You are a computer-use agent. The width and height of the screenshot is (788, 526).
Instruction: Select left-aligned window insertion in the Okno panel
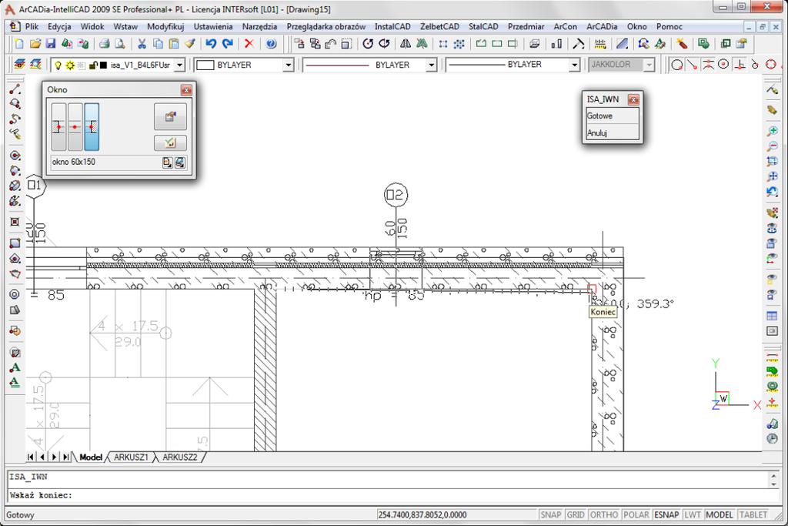tap(58, 127)
